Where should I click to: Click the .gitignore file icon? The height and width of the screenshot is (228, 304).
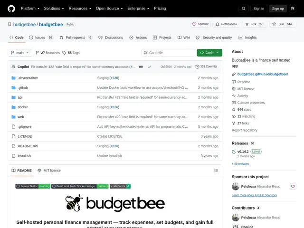coord(13,127)
